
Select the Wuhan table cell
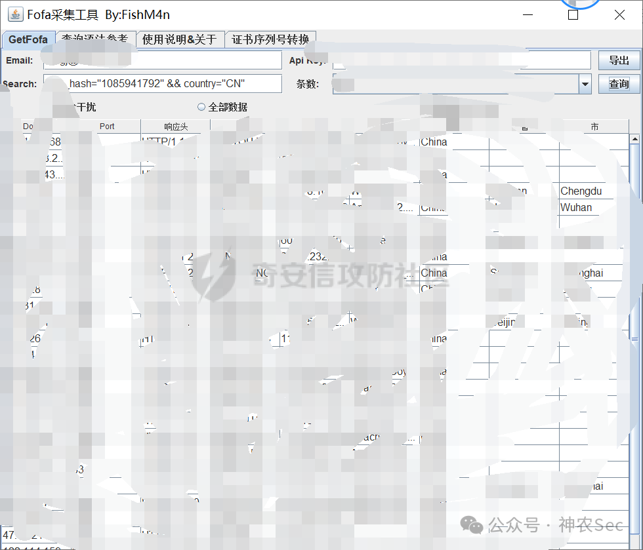coord(593,207)
